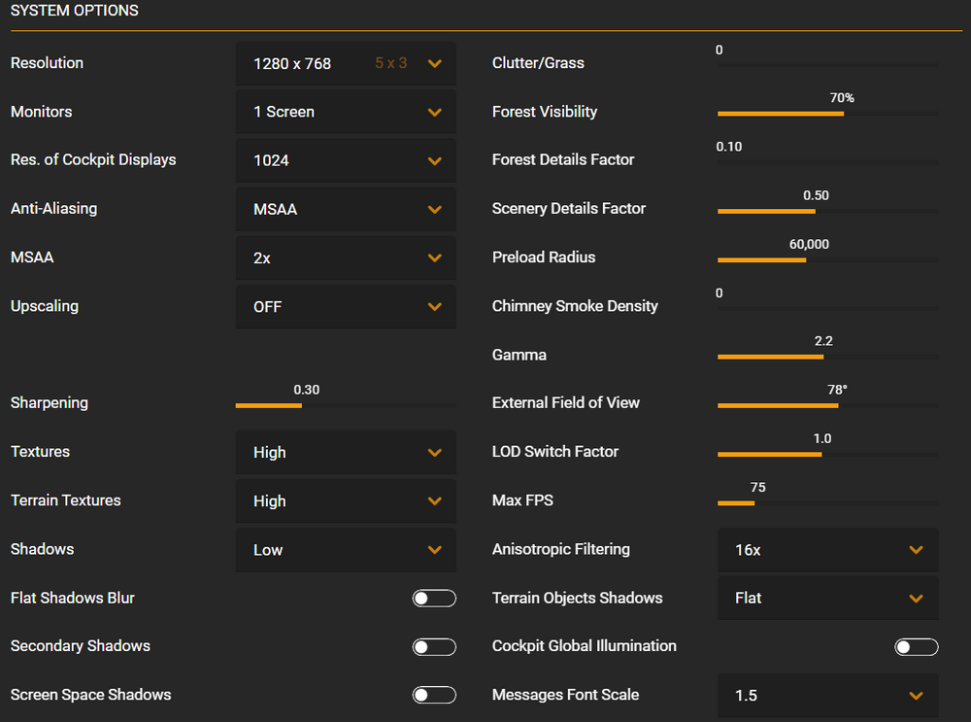Change the Anti-Aliasing method via its dropdown
The width and height of the screenshot is (971, 722).
[x=345, y=209]
